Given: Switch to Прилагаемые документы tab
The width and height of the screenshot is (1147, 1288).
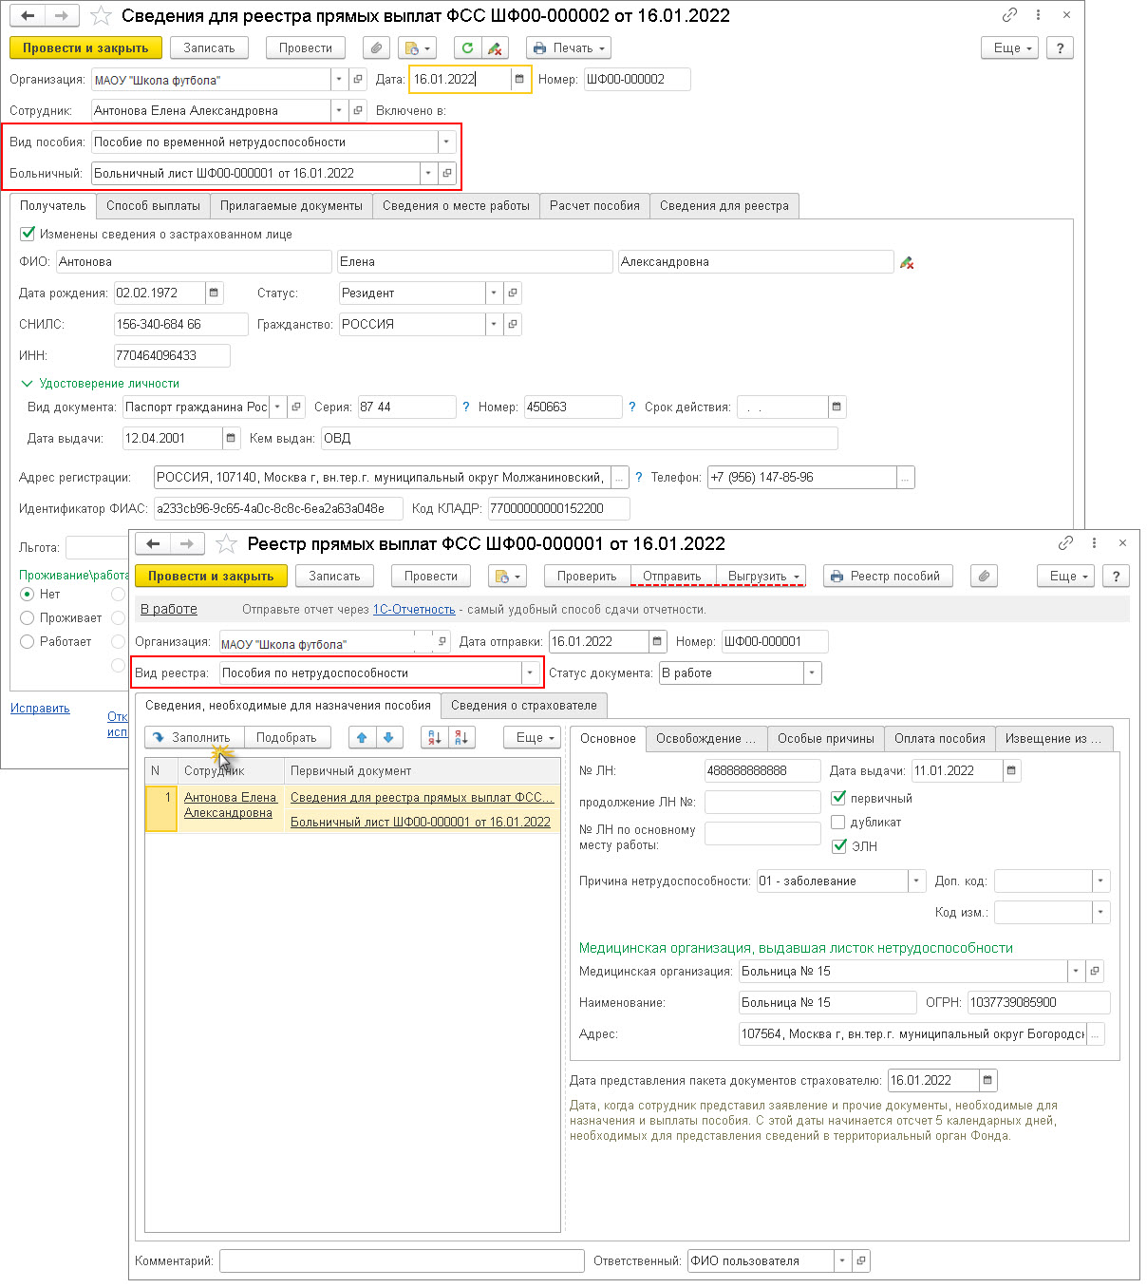Looking at the screenshot, I should tap(291, 205).
